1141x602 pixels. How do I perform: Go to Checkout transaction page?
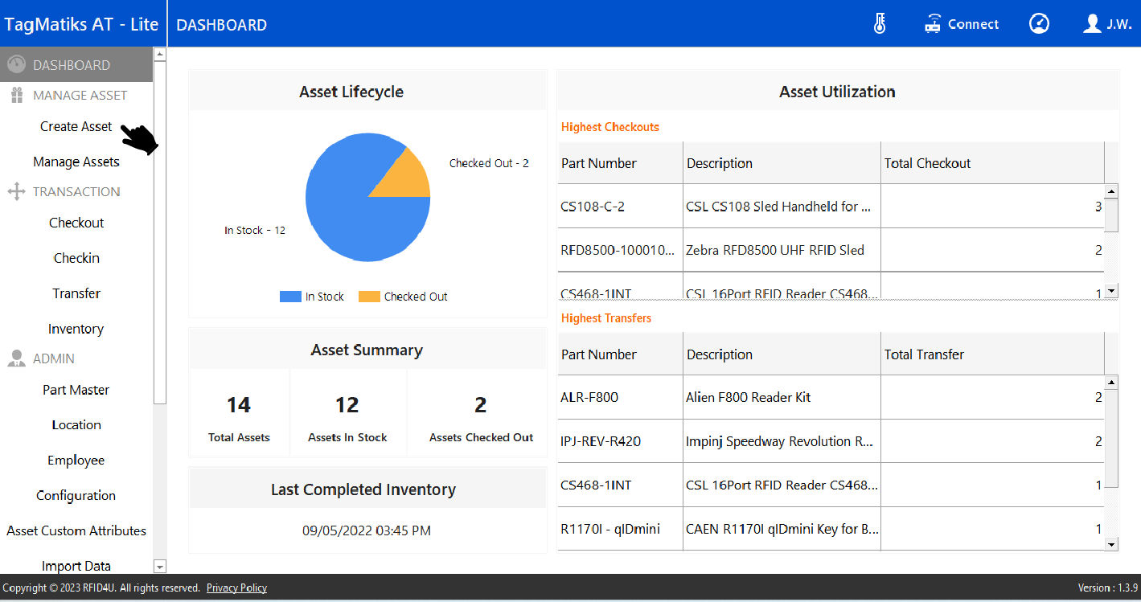[76, 223]
